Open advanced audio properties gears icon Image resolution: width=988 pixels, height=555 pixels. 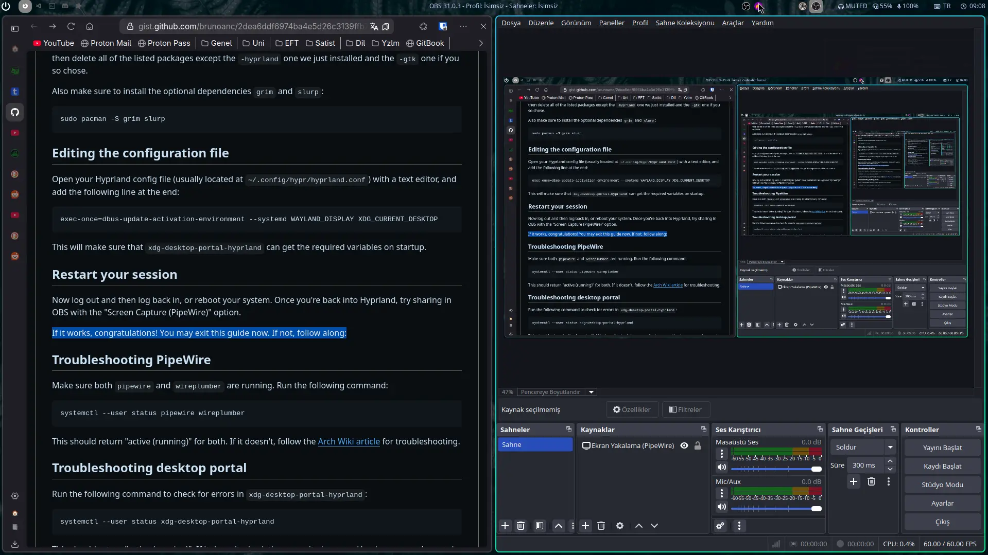tap(720, 526)
